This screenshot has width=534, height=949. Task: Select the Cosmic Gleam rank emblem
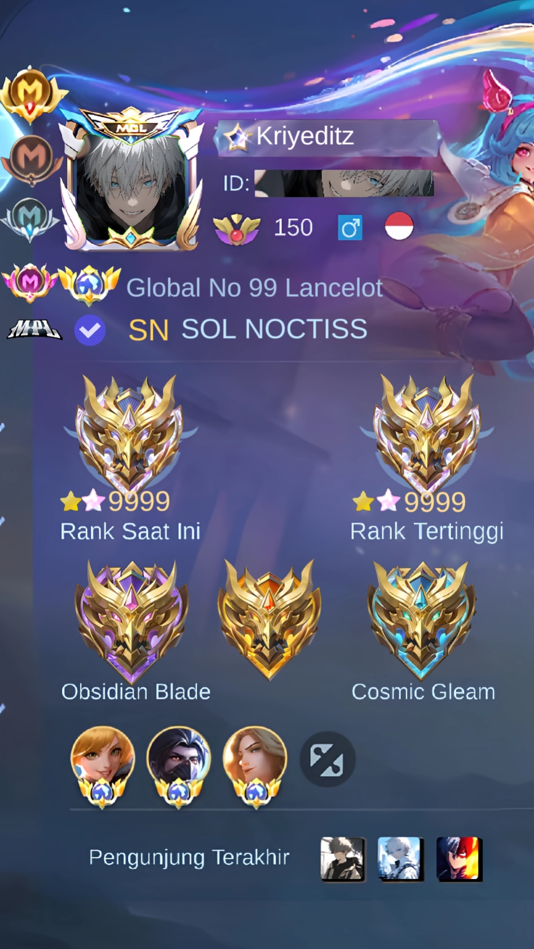click(422, 620)
